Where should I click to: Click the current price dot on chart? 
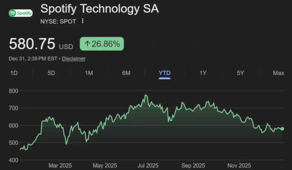pyautogui.click(x=282, y=129)
